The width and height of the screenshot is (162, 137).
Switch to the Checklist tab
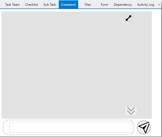click(32, 5)
